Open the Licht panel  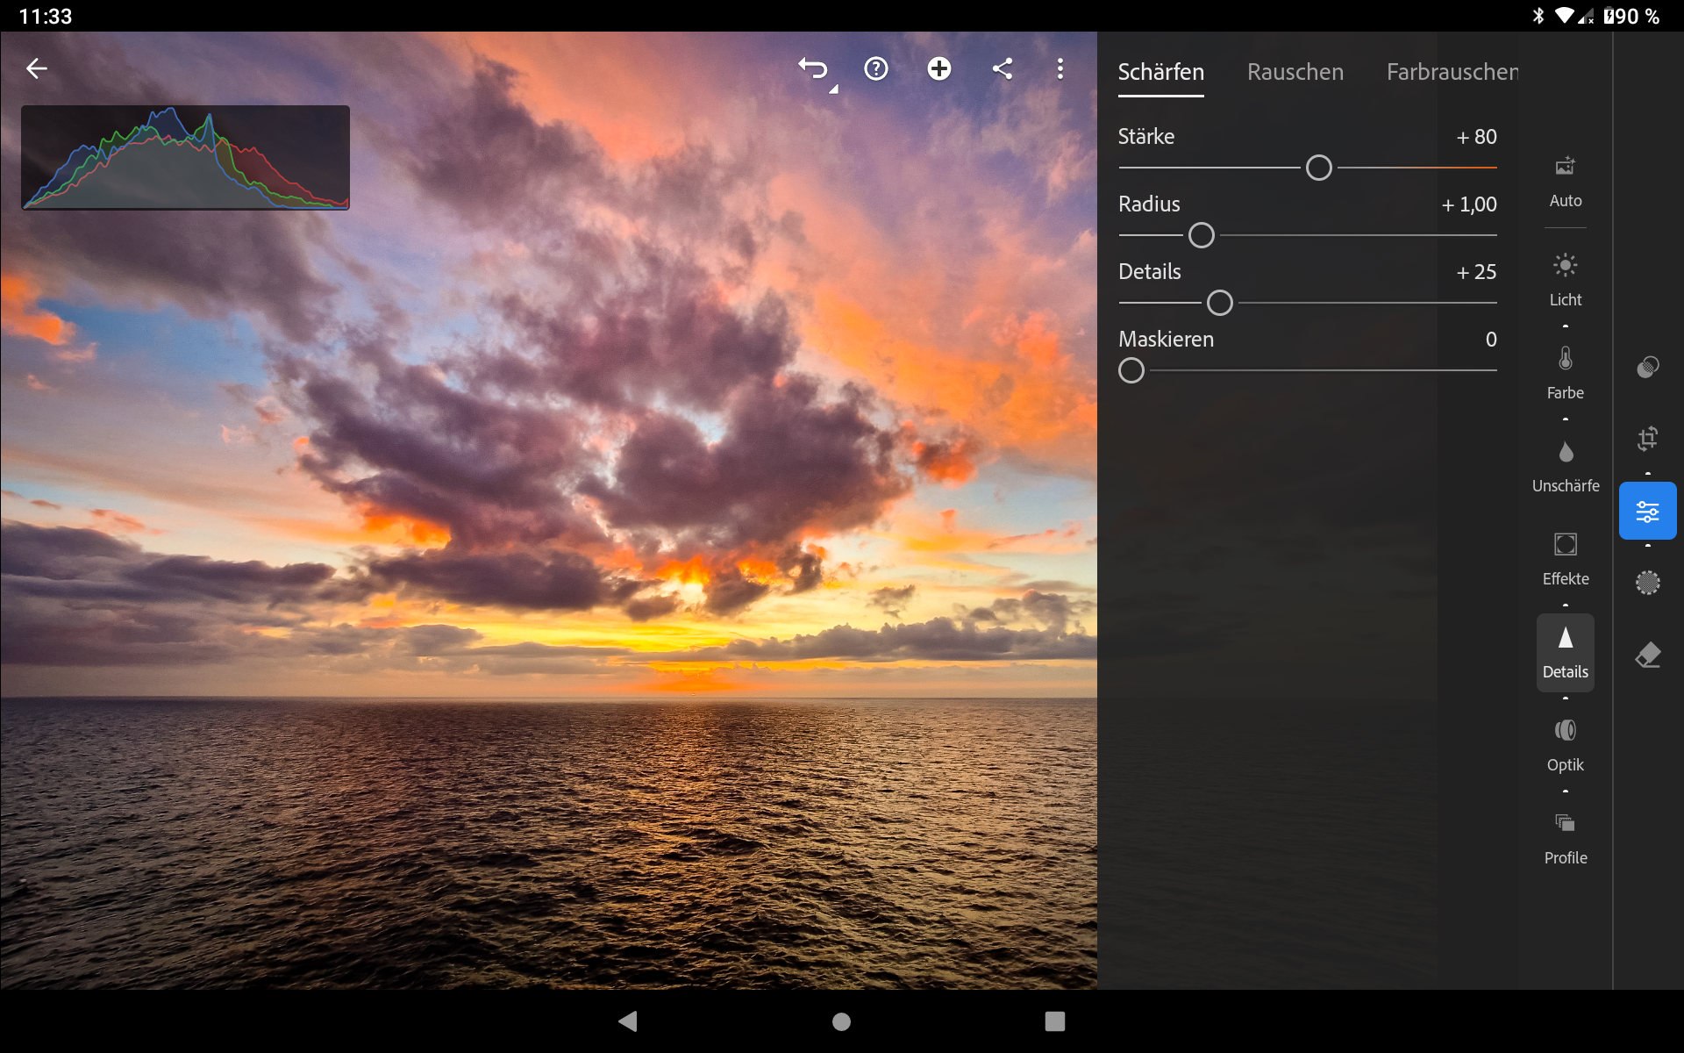[1565, 279]
